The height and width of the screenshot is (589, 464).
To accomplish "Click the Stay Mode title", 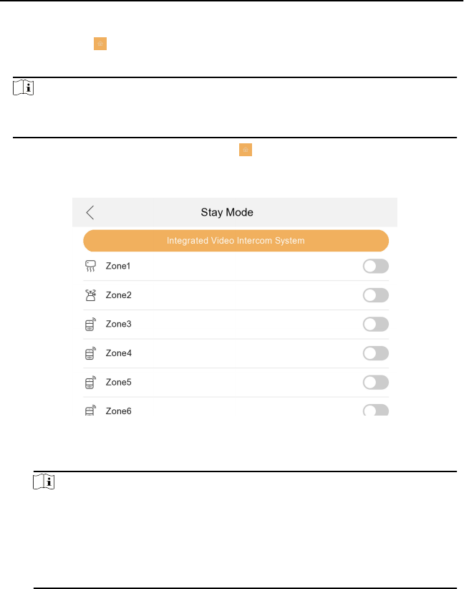I will [x=227, y=213].
